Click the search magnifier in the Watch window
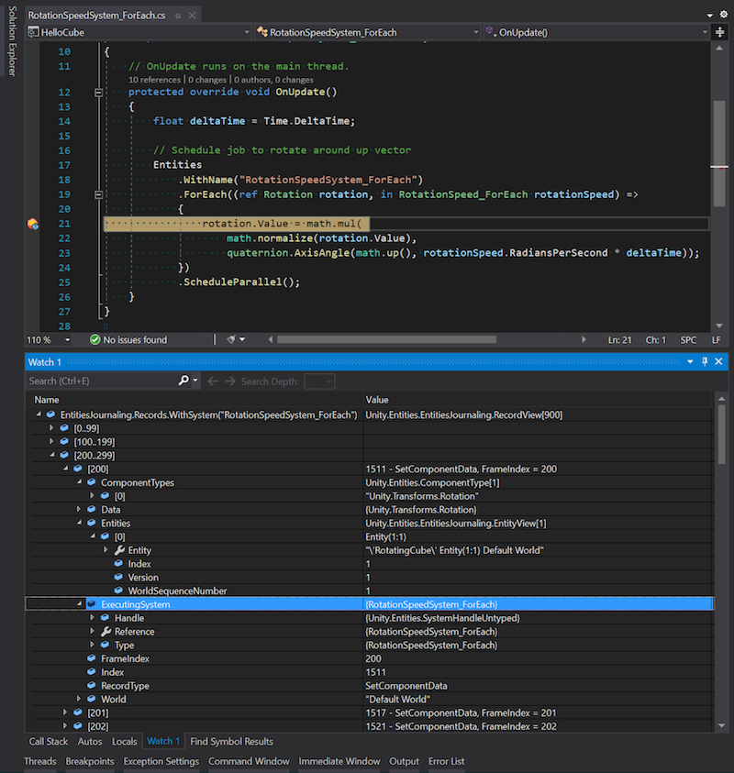The width and height of the screenshot is (734, 773). [x=183, y=380]
